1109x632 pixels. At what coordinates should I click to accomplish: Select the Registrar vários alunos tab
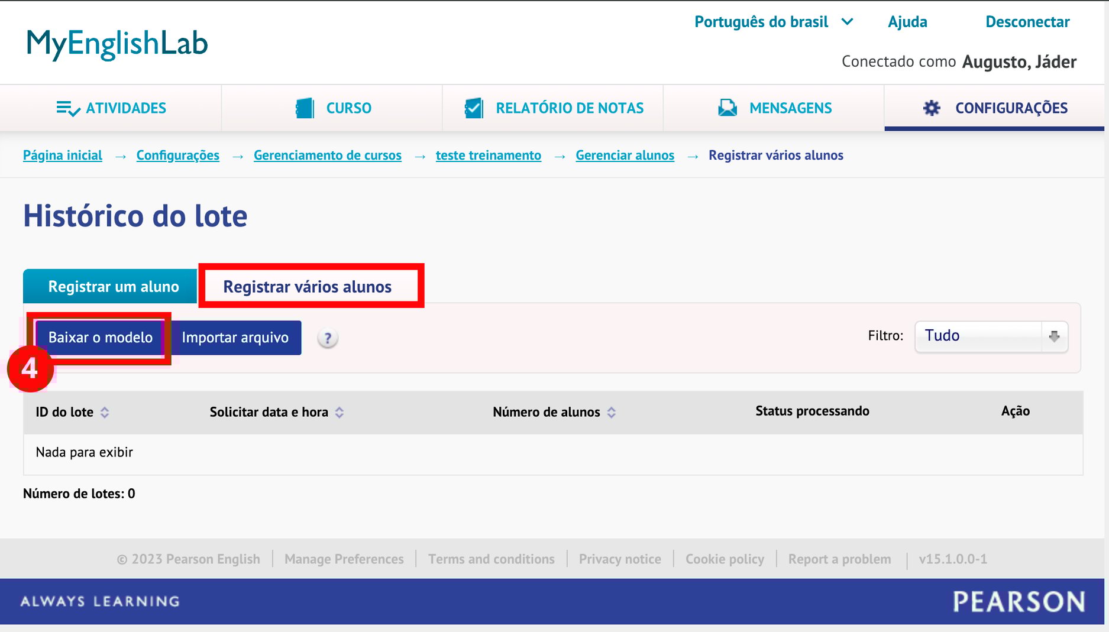pyautogui.click(x=307, y=287)
